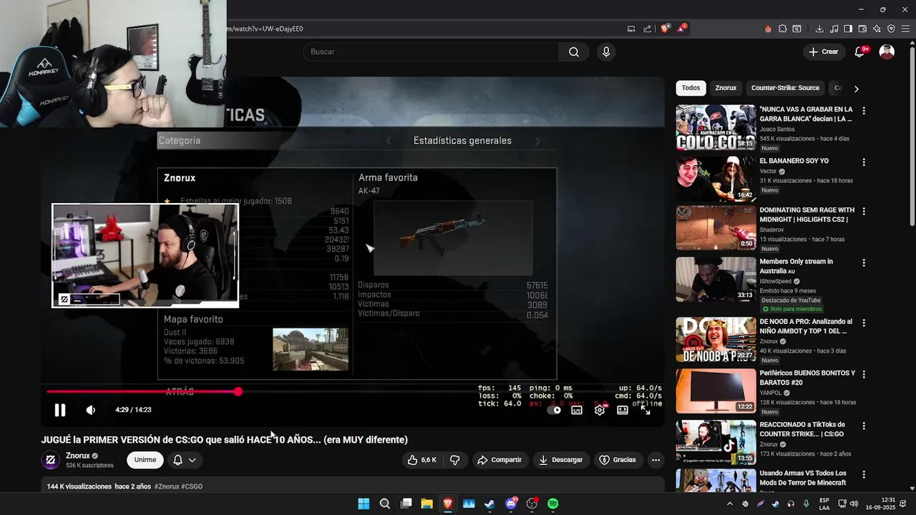Open Brave VPN shield icon
Screen dimensions: 916x515
click(x=891, y=29)
